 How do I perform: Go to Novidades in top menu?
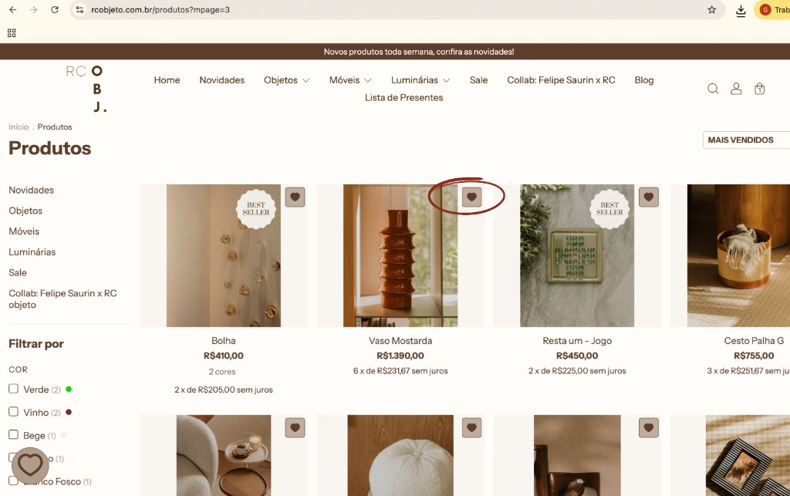click(221, 80)
